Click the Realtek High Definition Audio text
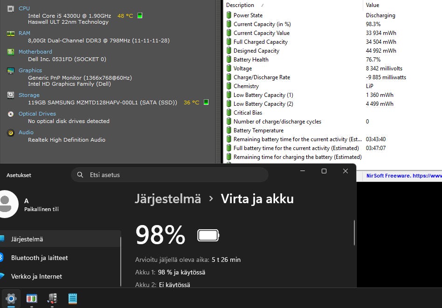442x308 pixels. 67,140
